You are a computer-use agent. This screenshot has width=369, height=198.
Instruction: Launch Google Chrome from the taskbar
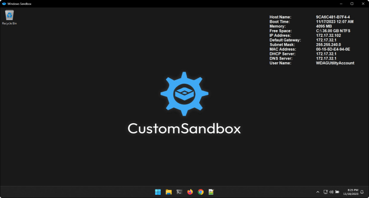pos(201,192)
